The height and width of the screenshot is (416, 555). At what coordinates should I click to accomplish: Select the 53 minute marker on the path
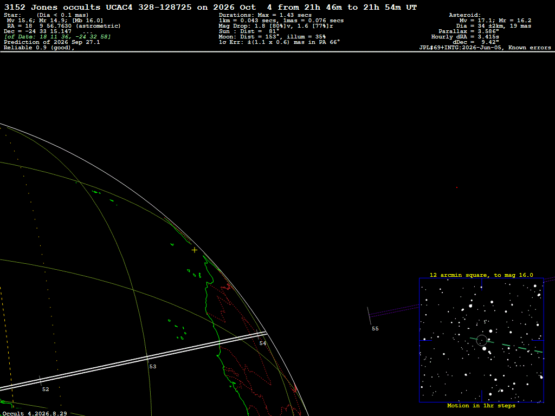coord(152,367)
